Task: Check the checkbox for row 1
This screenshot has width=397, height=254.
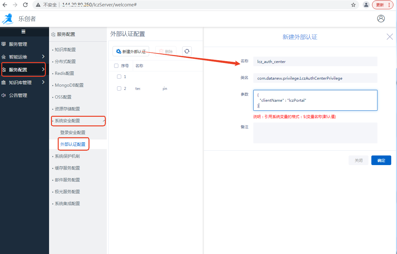Action: (x=119, y=77)
